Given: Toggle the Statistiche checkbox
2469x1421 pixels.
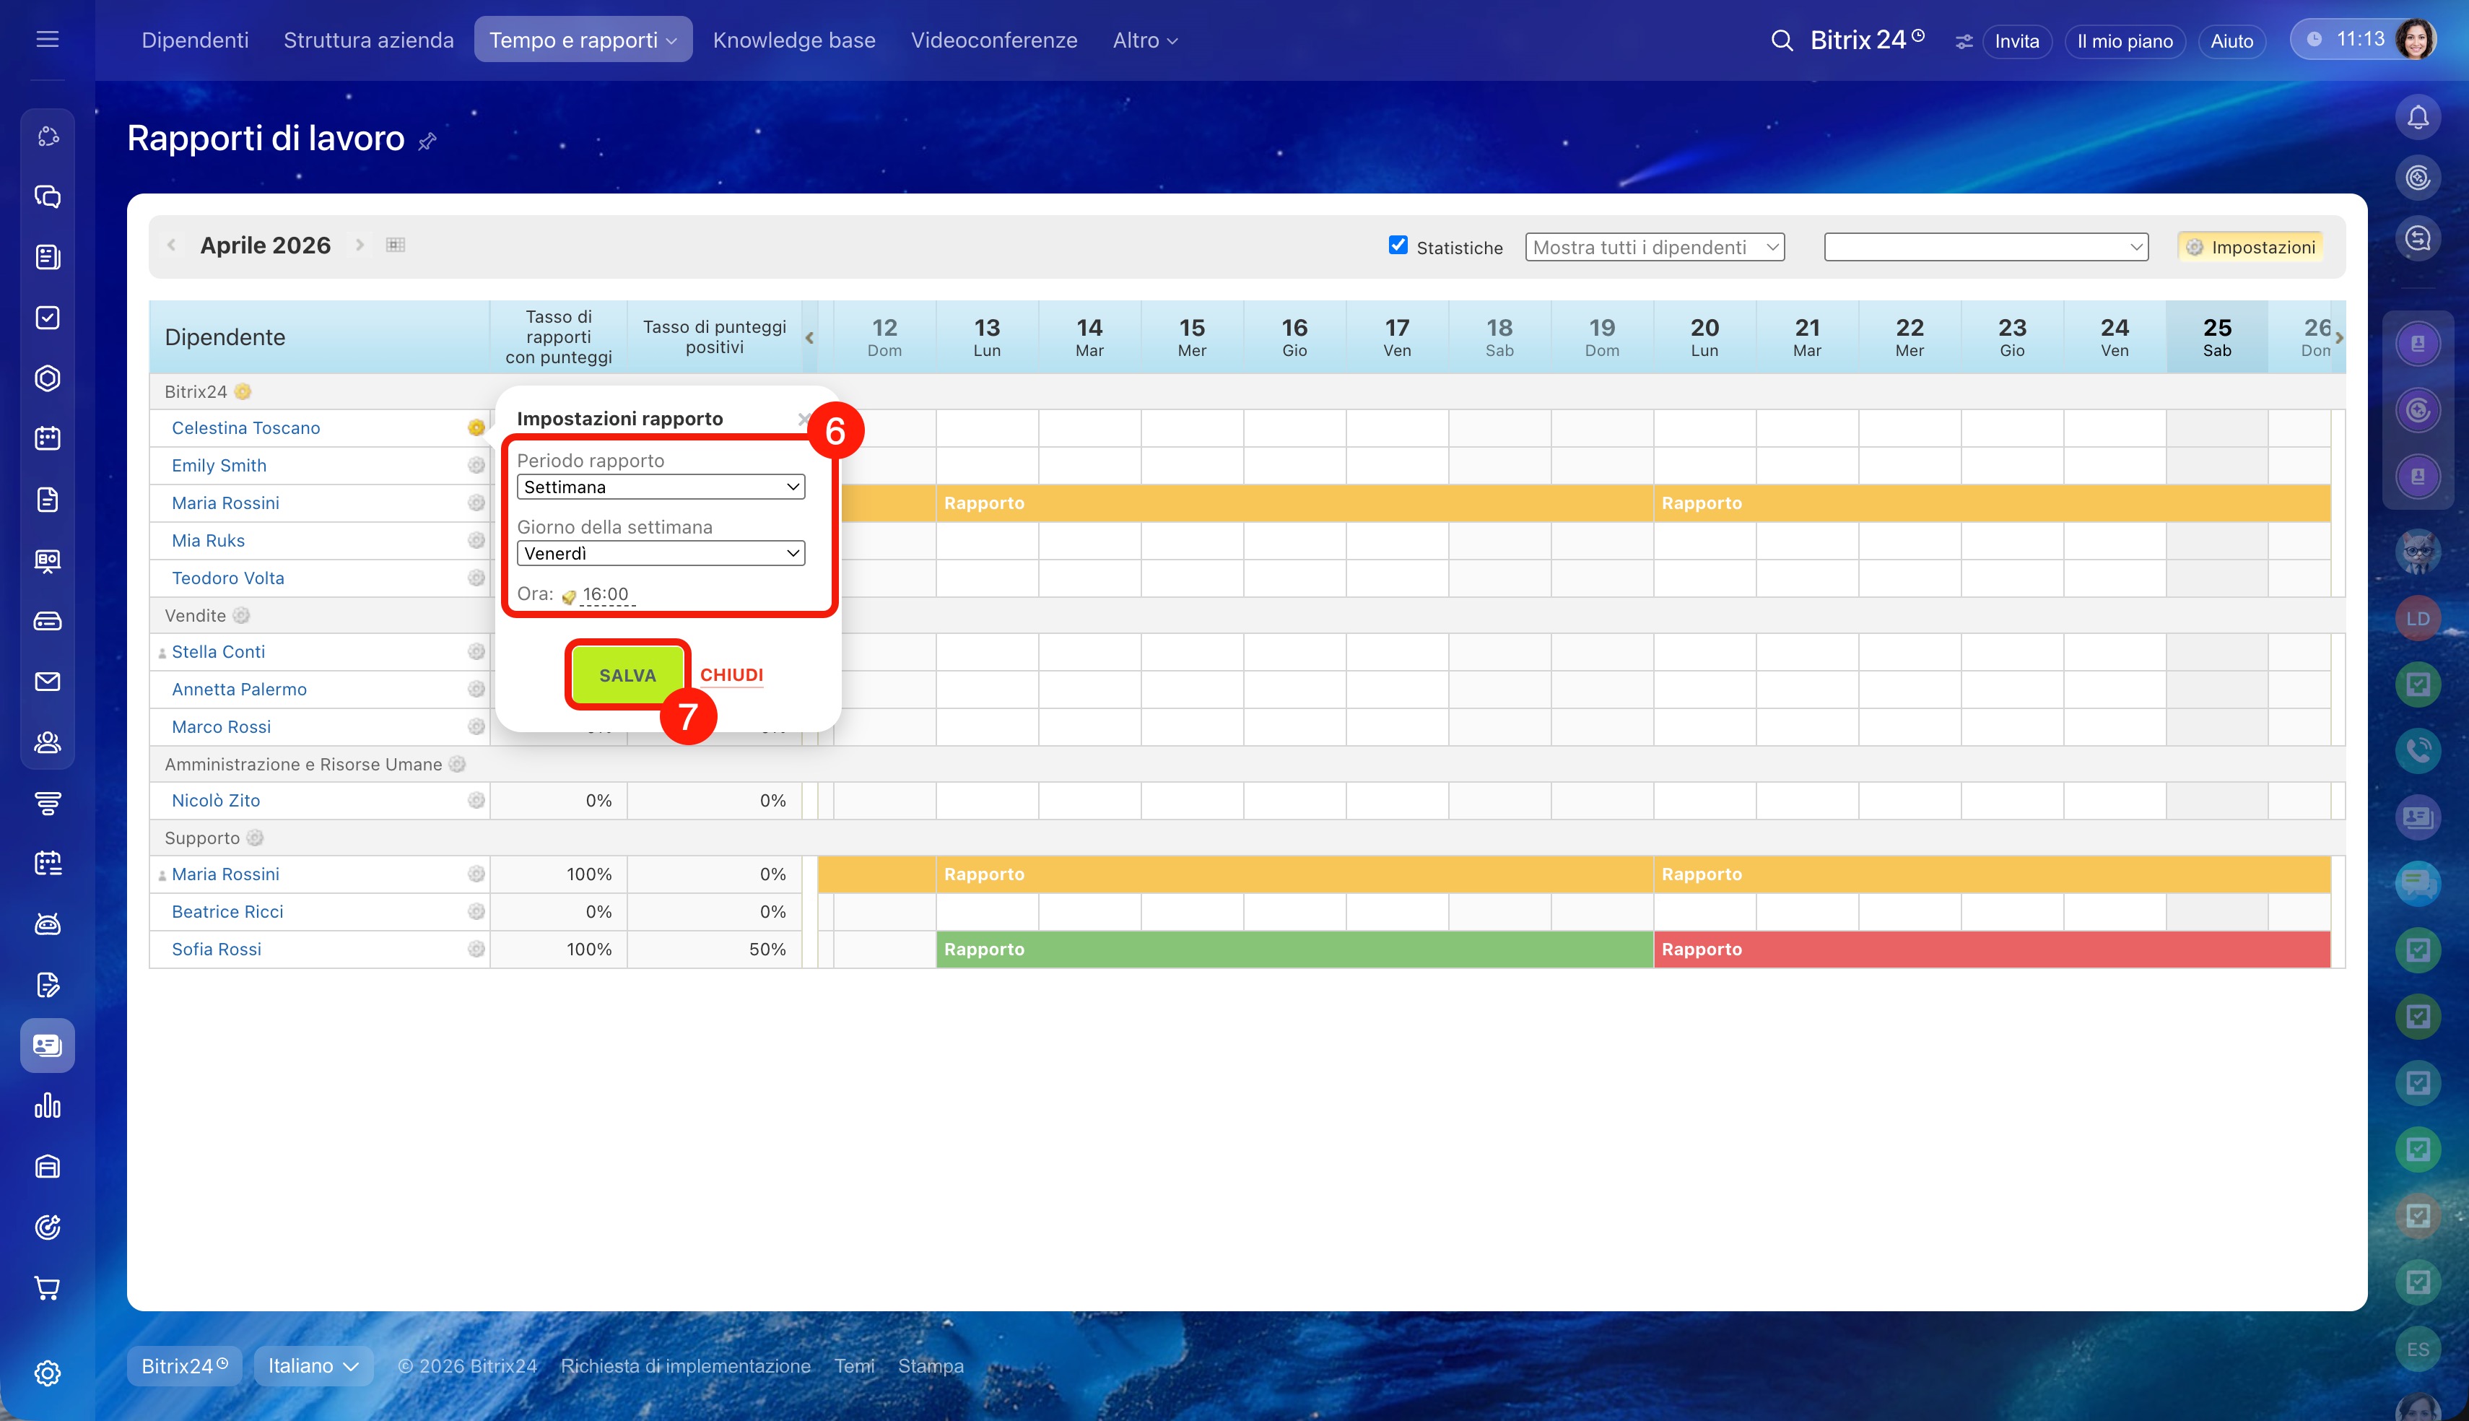Looking at the screenshot, I should 1398,245.
